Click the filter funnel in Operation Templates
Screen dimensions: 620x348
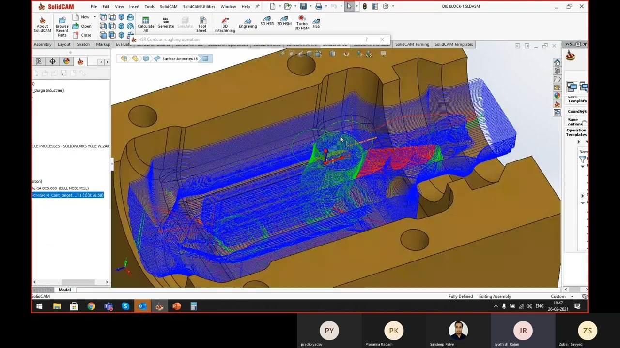click(583, 159)
